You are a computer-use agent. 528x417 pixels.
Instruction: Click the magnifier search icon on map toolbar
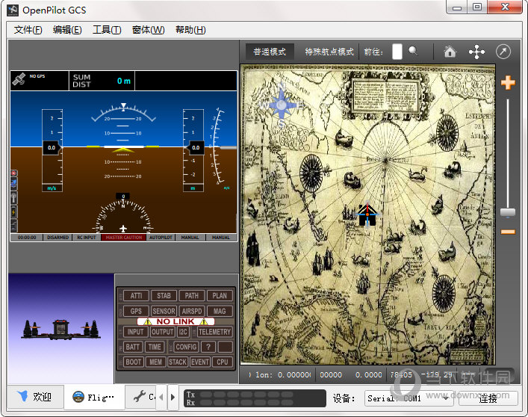pos(413,52)
